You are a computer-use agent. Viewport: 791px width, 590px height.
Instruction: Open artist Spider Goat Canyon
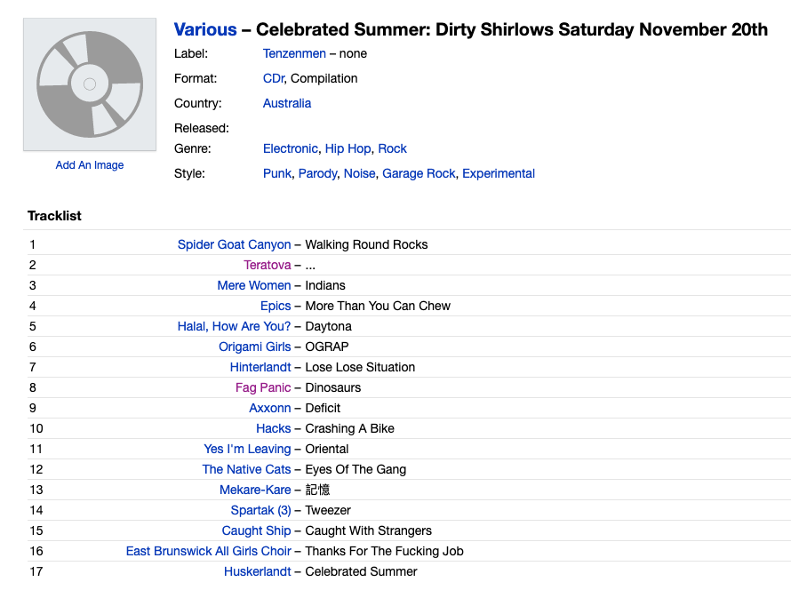click(x=234, y=244)
